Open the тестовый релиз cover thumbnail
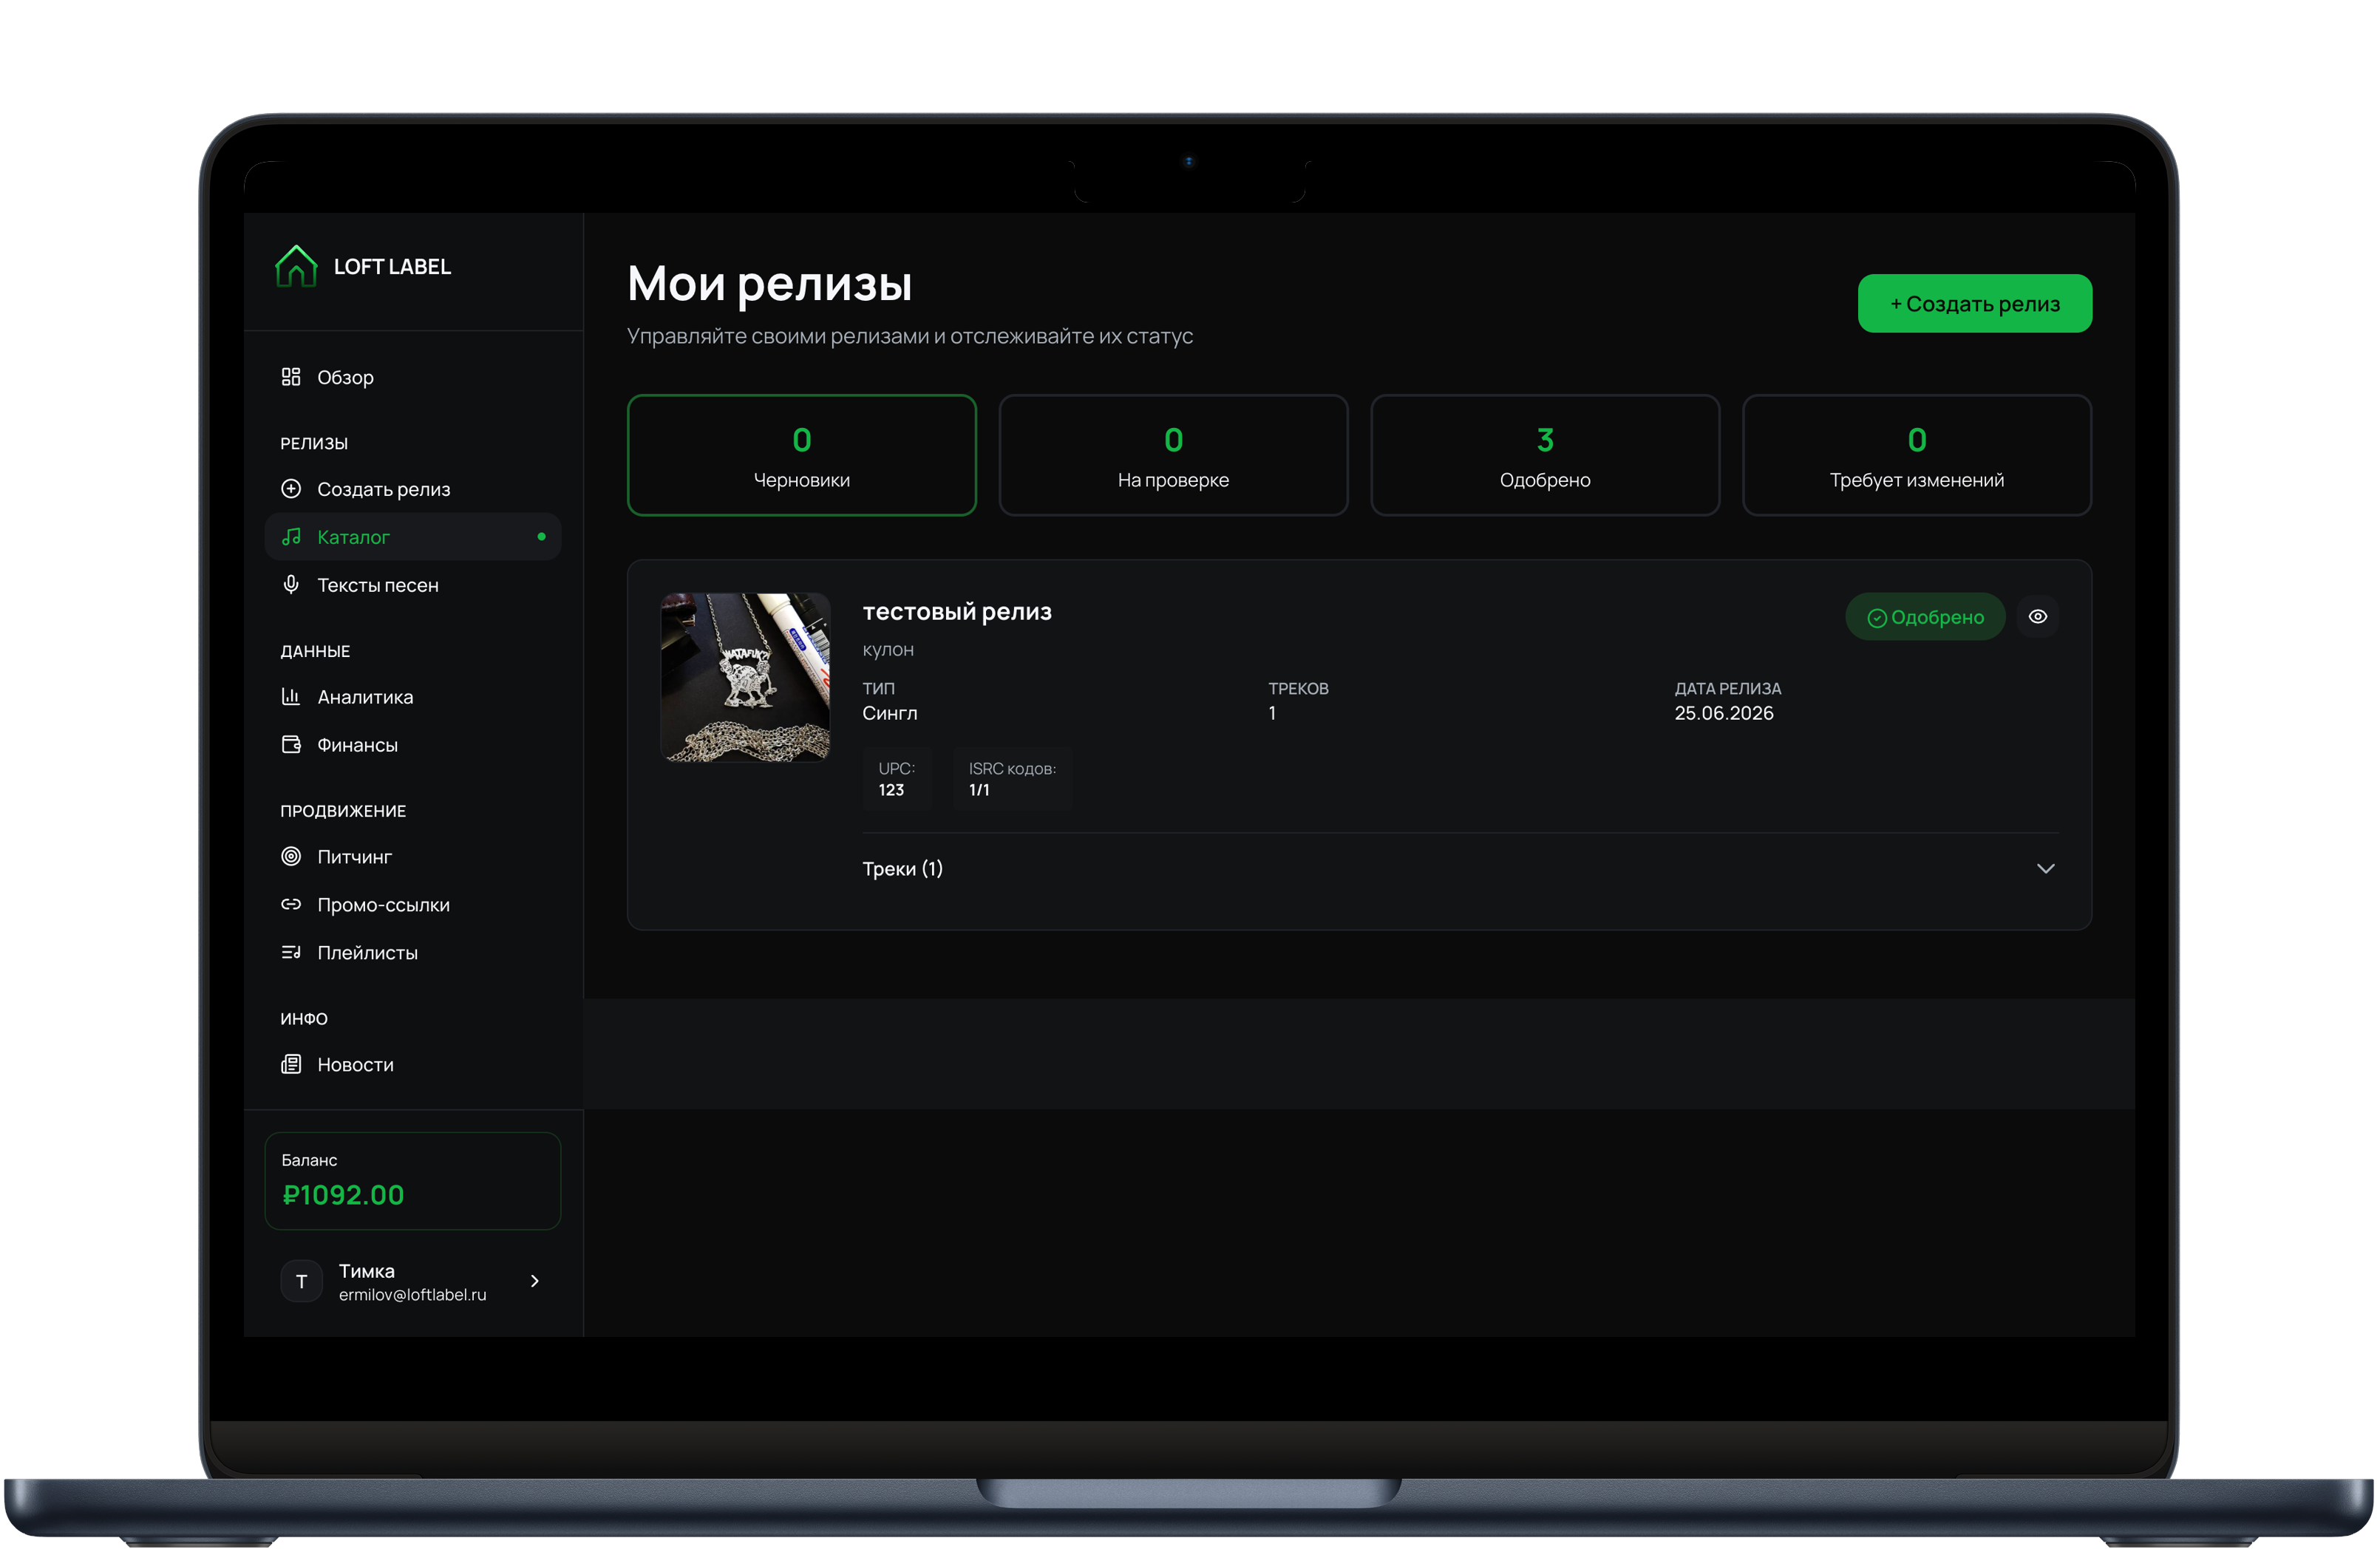 coord(745,678)
